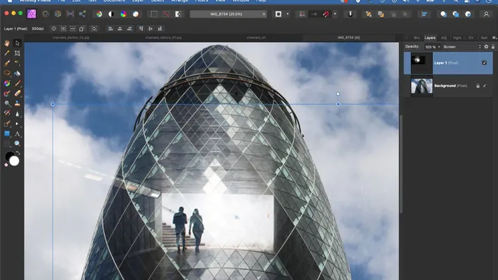The image size is (498, 280).
Task: Select the blue Rectangle shape tool
Action: (x=7, y=134)
